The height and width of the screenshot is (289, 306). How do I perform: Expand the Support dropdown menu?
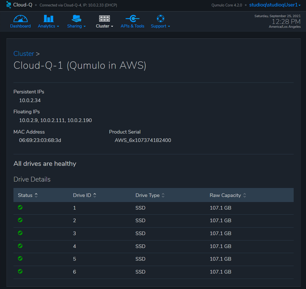click(169, 26)
